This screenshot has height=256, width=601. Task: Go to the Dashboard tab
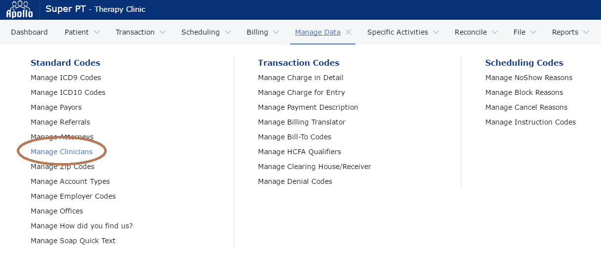click(x=29, y=32)
